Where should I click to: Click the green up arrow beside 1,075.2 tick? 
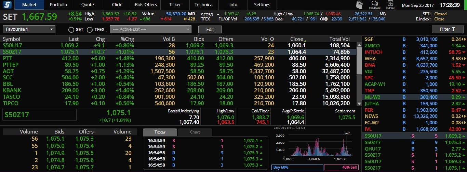262,147
